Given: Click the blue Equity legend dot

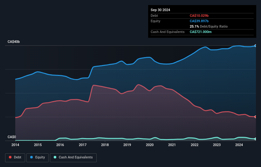Looking at the screenshot, I should pos(31,157).
